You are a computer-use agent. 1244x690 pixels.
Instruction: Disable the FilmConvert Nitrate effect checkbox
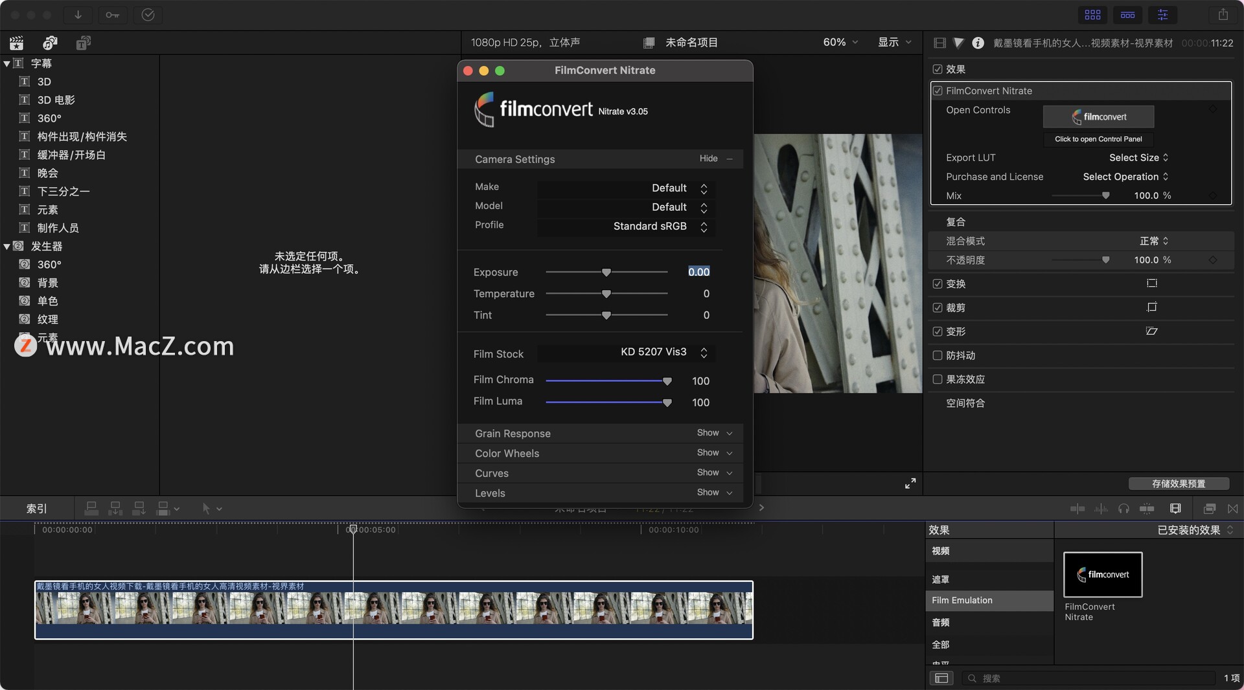pos(938,91)
